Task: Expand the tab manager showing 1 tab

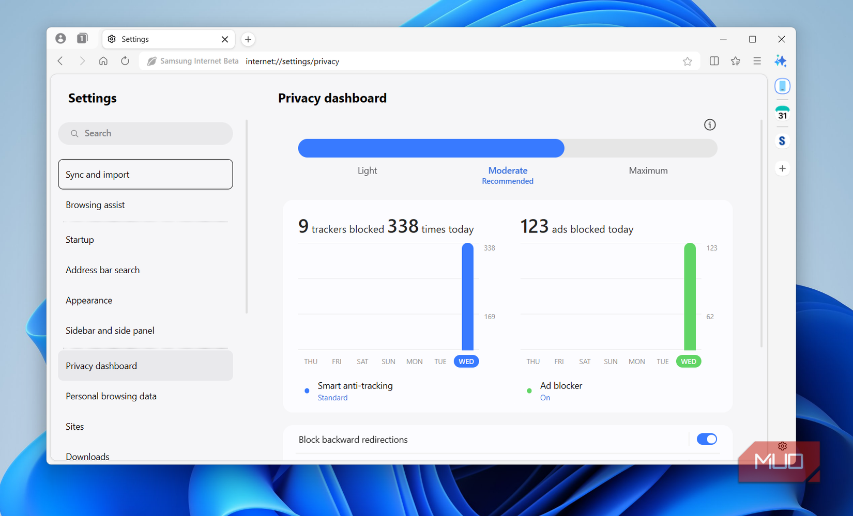Action: tap(81, 38)
